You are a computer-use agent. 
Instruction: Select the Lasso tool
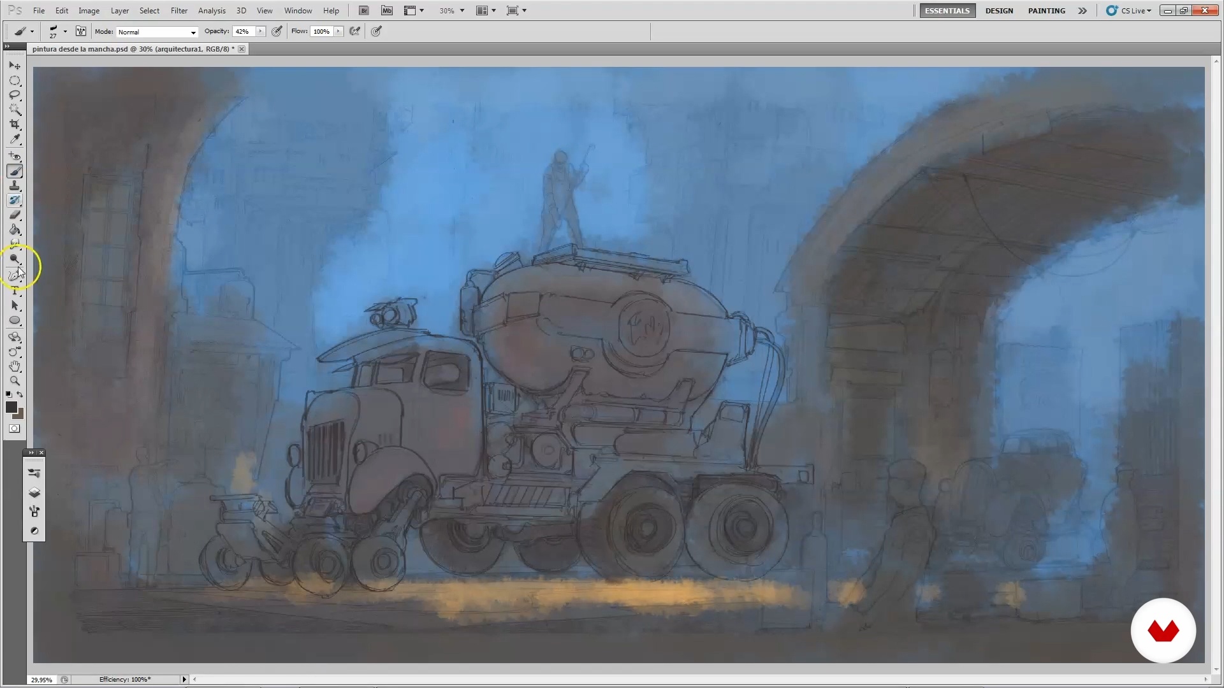click(15, 95)
